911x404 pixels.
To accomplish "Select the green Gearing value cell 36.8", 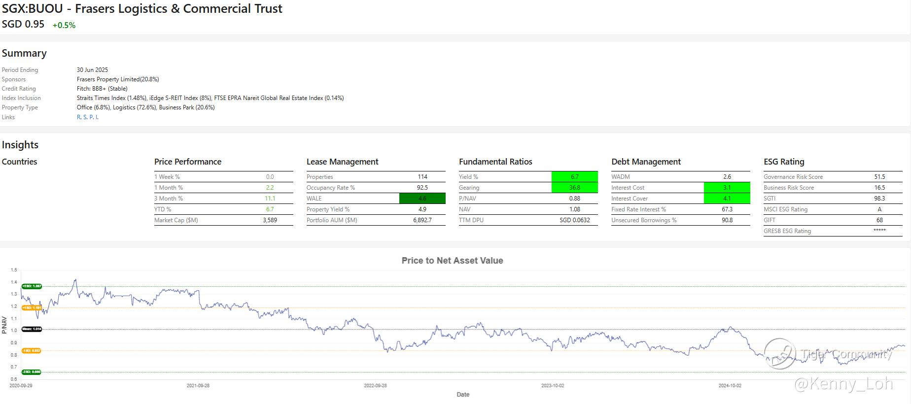I will click(574, 188).
